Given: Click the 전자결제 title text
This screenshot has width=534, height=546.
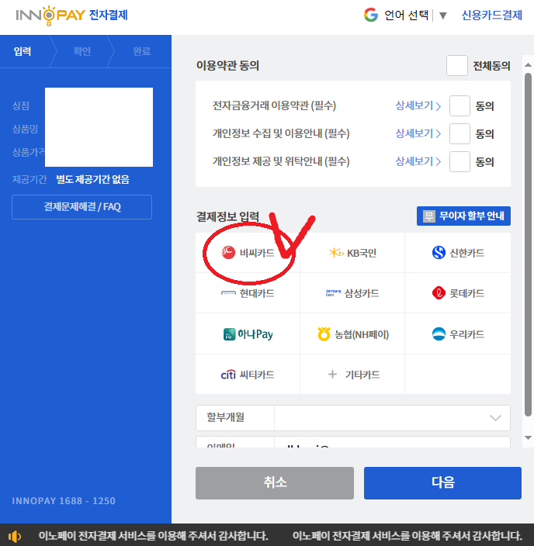Looking at the screenshot, I should [109, 15].
